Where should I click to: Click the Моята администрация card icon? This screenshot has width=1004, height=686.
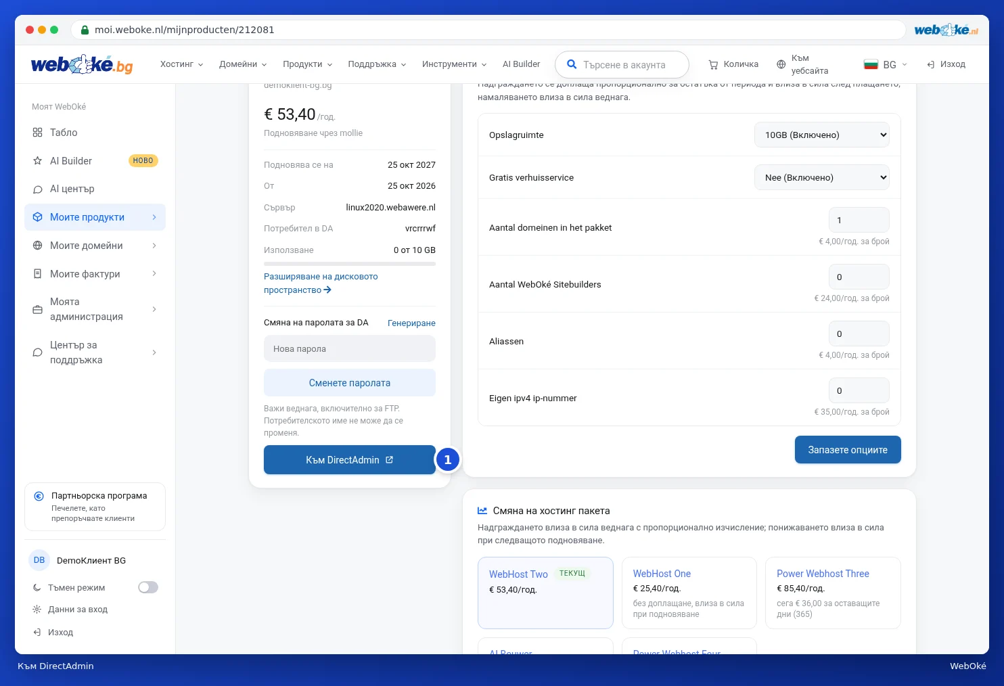coord(37,310)
